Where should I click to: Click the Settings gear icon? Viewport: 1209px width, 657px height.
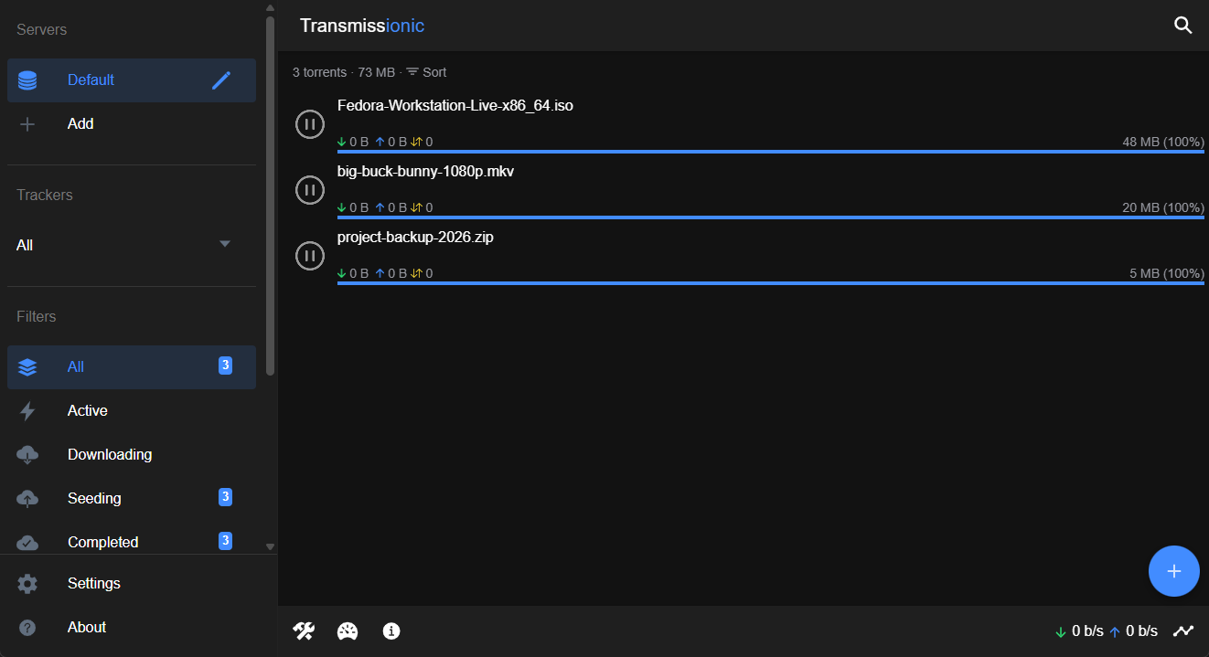point(27,584)
